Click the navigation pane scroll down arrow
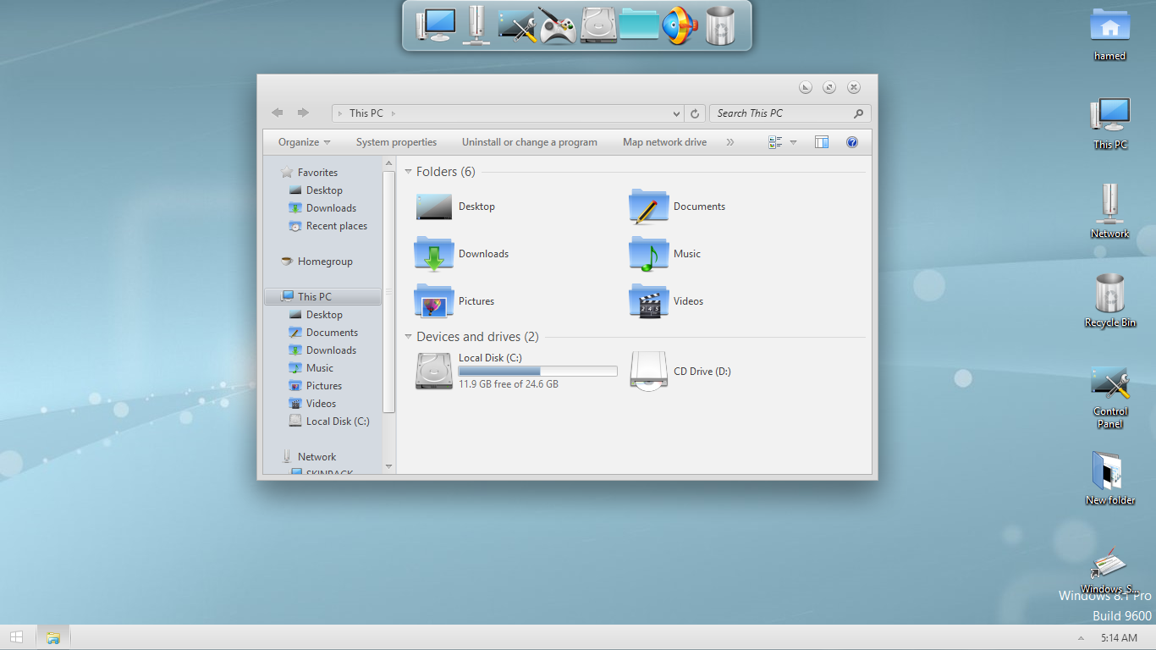Viewport: 1156px width, 650px height. coord(389,466)
